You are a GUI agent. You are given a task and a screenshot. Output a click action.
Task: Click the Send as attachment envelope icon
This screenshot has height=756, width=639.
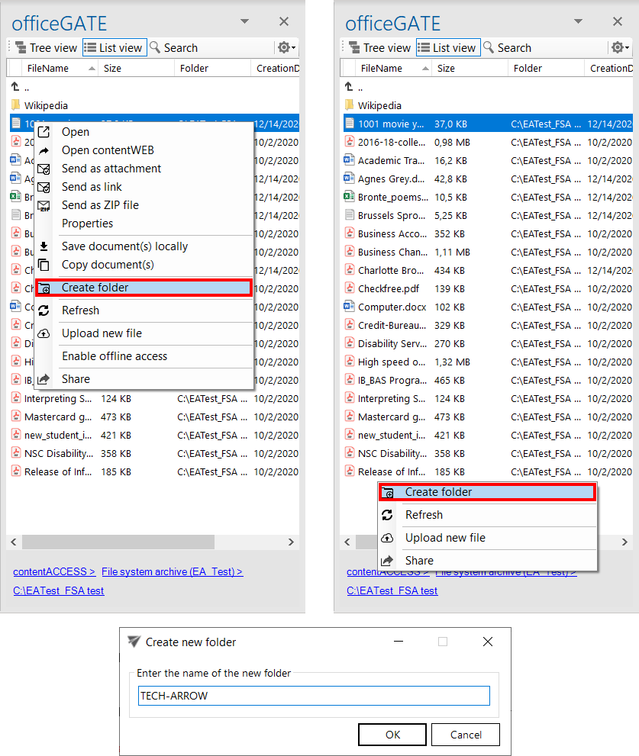coord(44,169)
